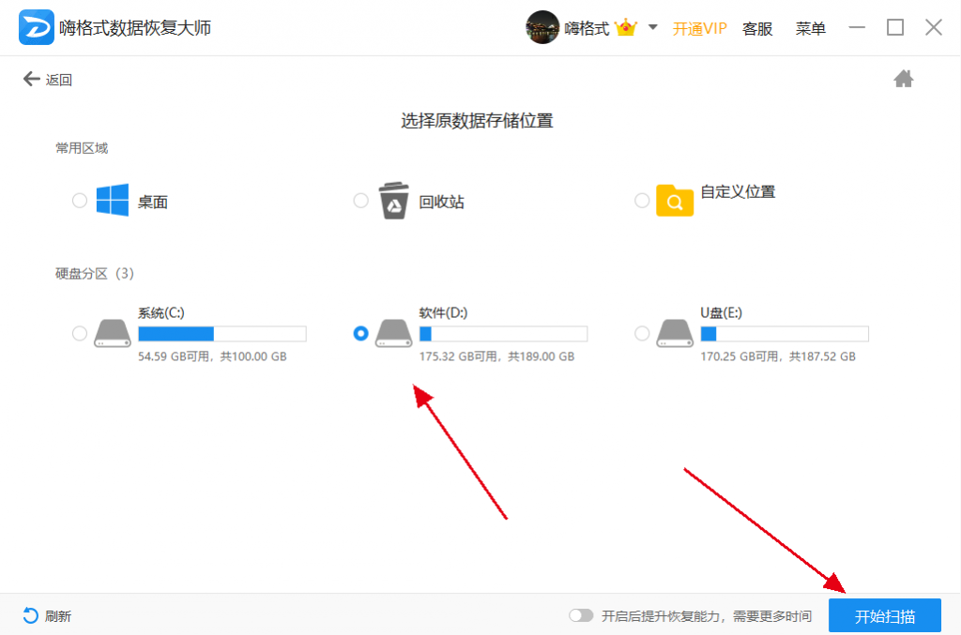Select the 回收站 radio button
The height and width of the screenshot is (635, 961).
click(361, 200)
